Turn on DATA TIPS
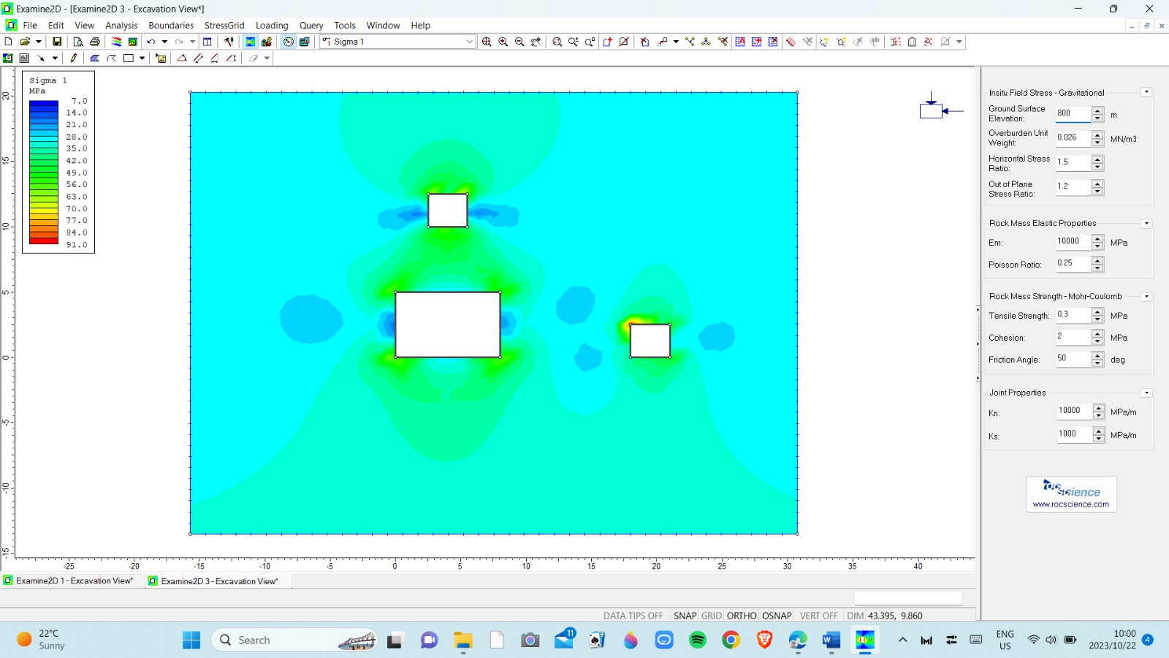The height and width of the screenshot is (658, 1169). click(x=633, y=616)
